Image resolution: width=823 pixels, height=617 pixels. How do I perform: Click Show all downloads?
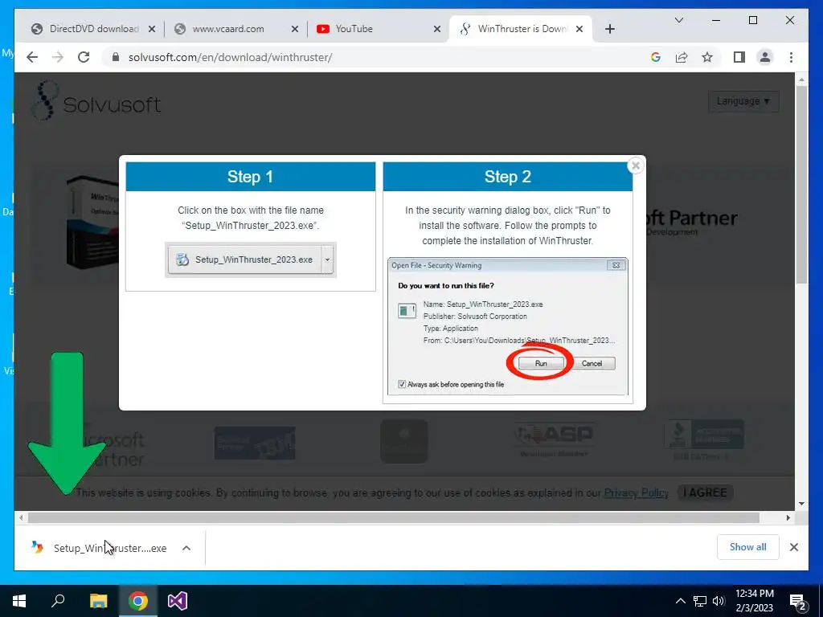click(x=747, y=546)
